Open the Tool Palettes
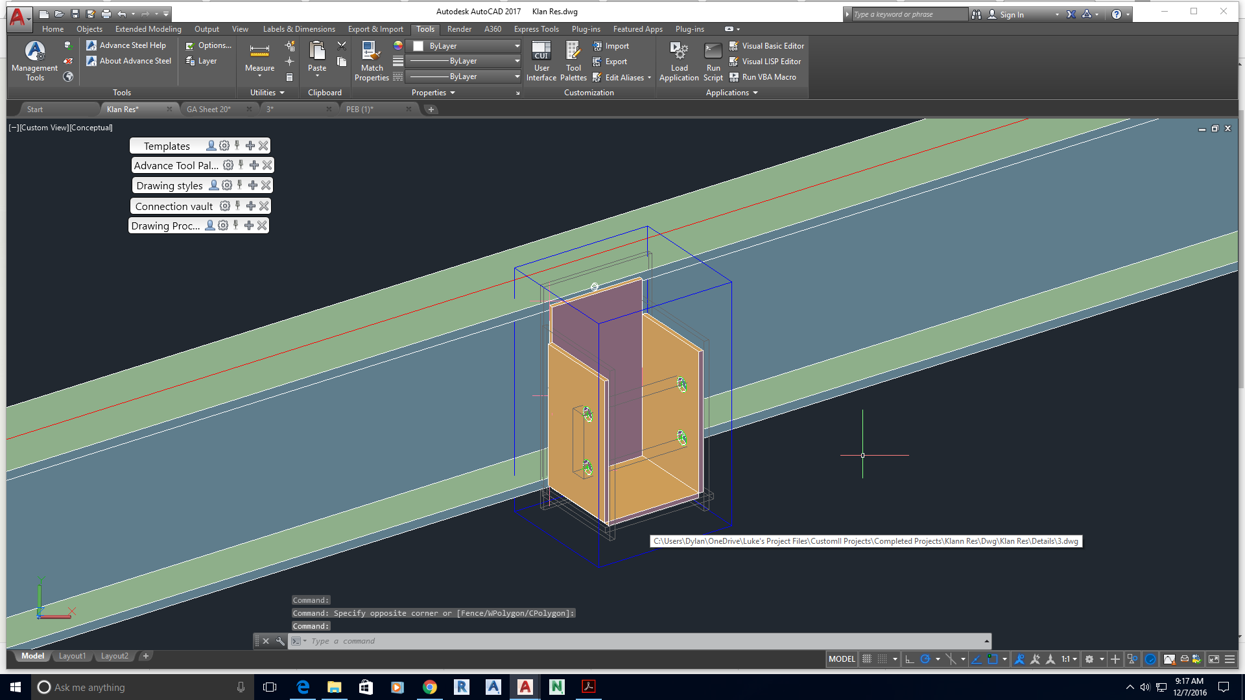 pyautogui.click(x=573, y=60)
